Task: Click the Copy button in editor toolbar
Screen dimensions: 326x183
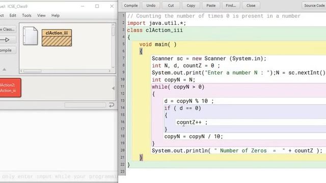Action: (x=191, y=6)
